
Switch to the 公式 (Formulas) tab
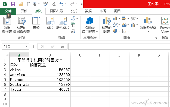[74, 11]
